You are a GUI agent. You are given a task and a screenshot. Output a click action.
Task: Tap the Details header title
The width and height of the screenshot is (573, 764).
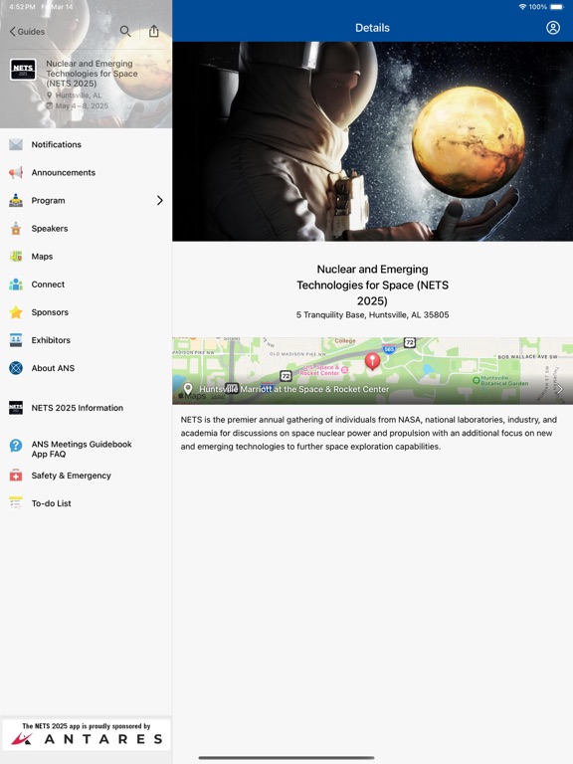pos(372,28)
